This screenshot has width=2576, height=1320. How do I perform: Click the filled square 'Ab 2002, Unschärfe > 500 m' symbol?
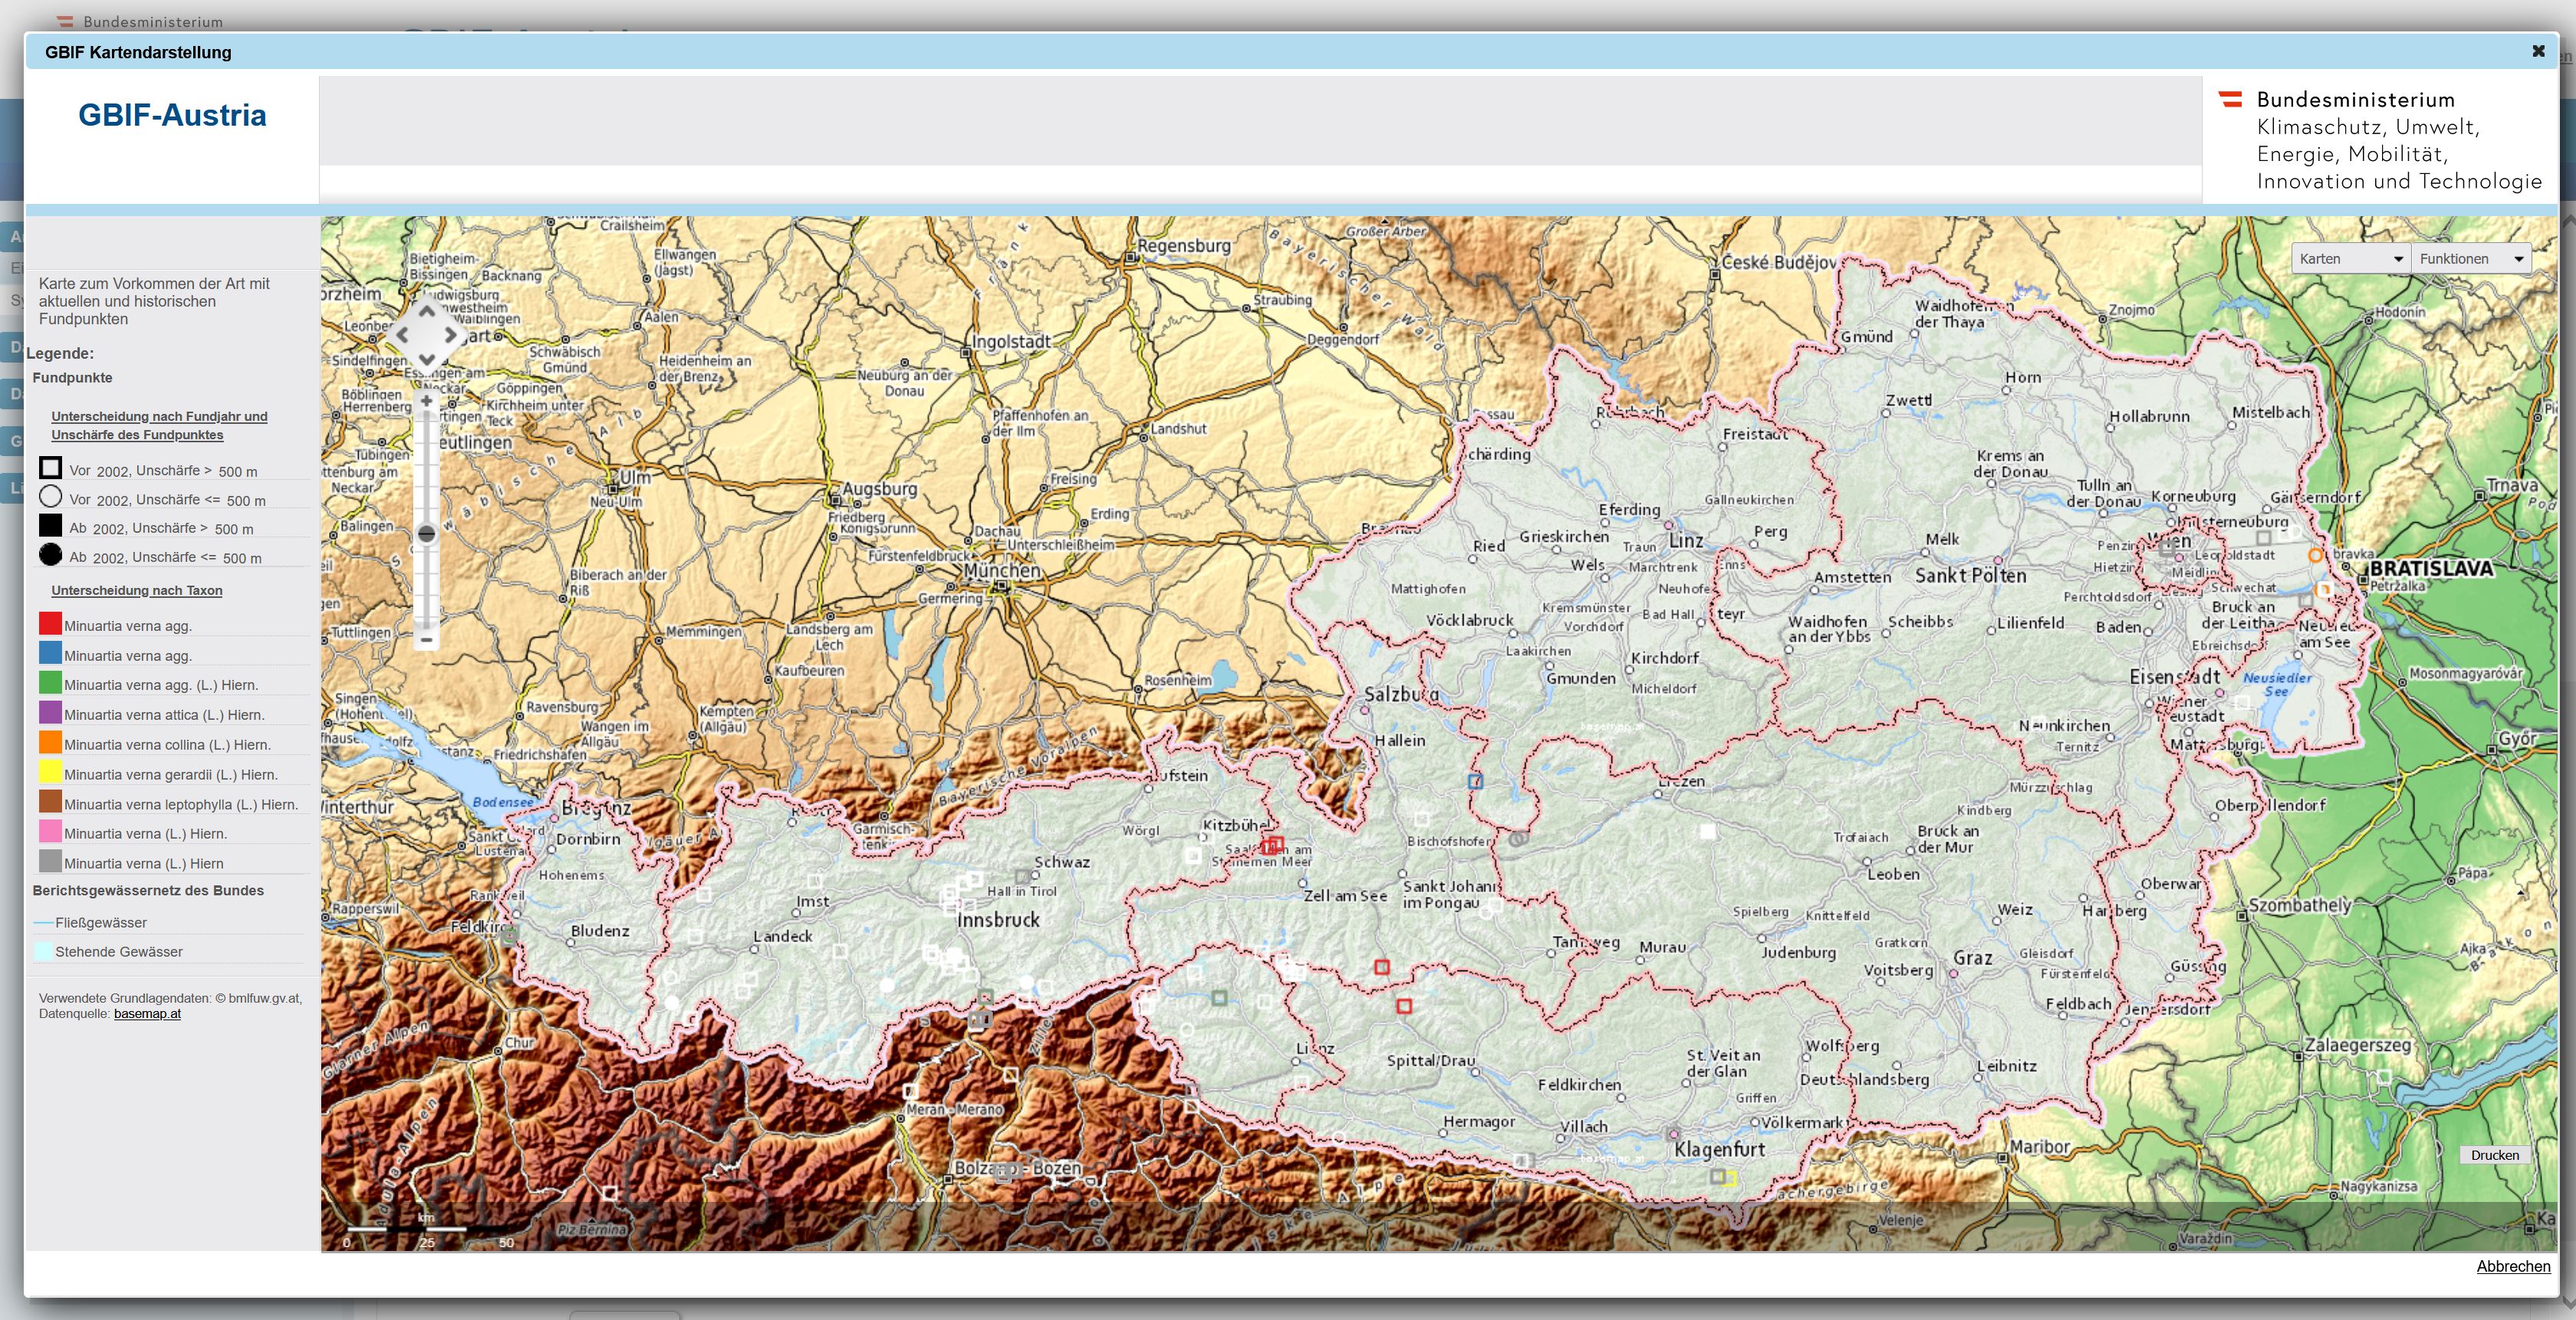pos(50,525)
